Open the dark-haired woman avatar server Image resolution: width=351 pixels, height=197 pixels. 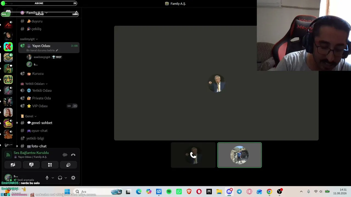click(x=8, y=36)
